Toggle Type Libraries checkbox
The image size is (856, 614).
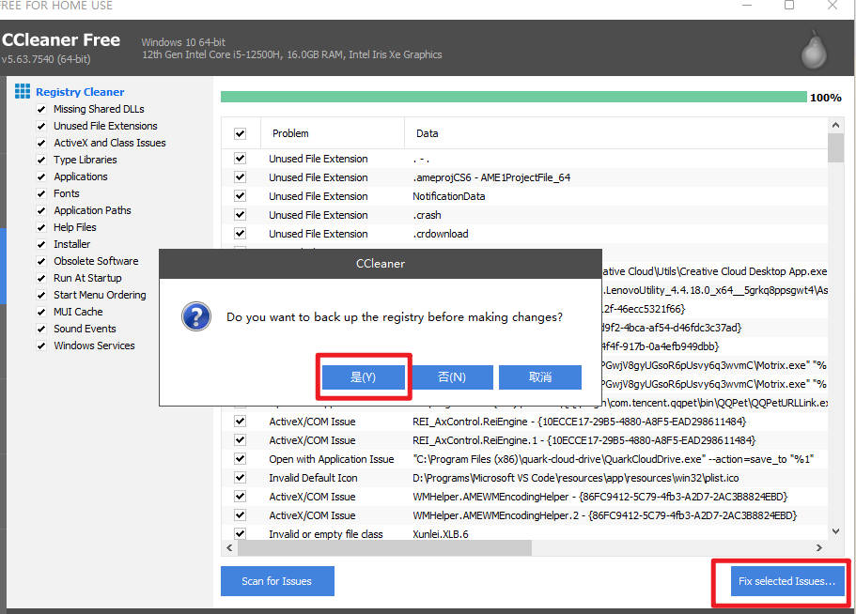pyautogui.click(x=41, y=160)
